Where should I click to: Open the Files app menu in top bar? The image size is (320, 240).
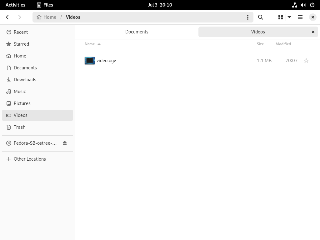(x=45, y=5)
